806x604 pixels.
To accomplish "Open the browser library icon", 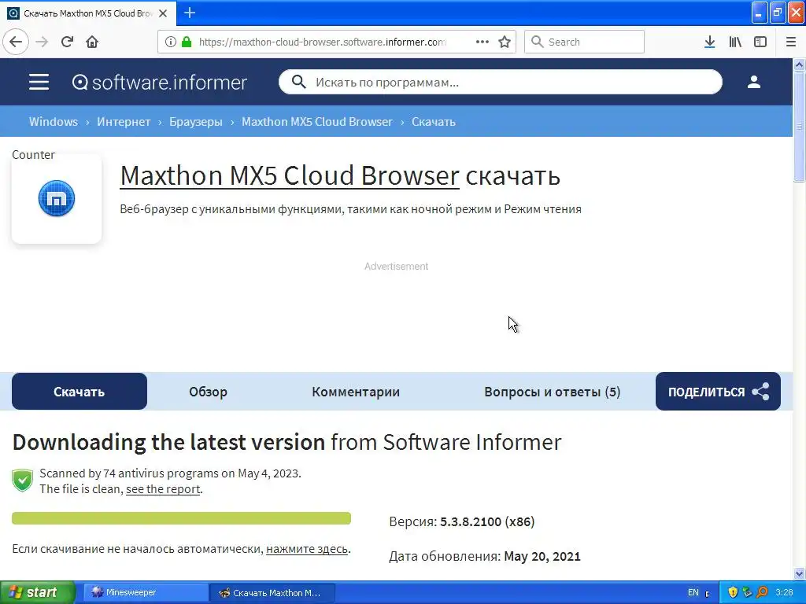I will point(735,42).
